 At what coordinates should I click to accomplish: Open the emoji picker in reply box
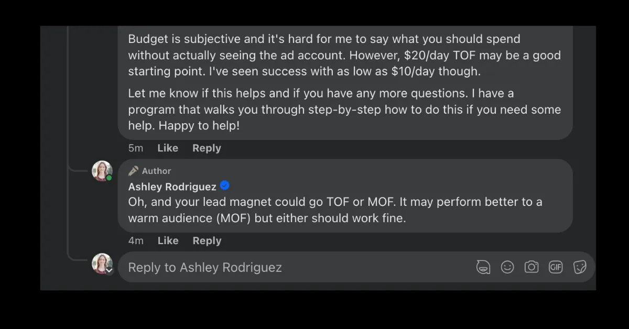[507, 267]
